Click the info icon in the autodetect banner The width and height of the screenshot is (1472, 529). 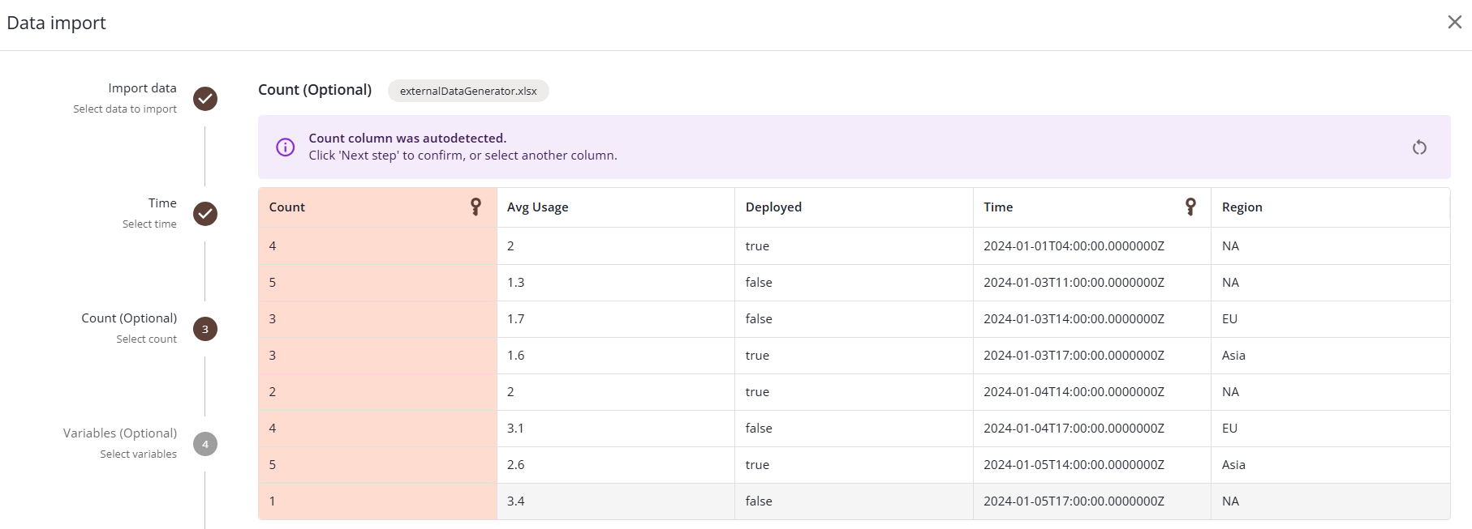click(x=286, y=147)
